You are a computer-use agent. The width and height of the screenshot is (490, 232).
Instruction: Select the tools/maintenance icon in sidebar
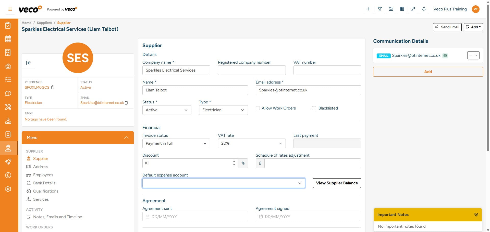[8, 107]
